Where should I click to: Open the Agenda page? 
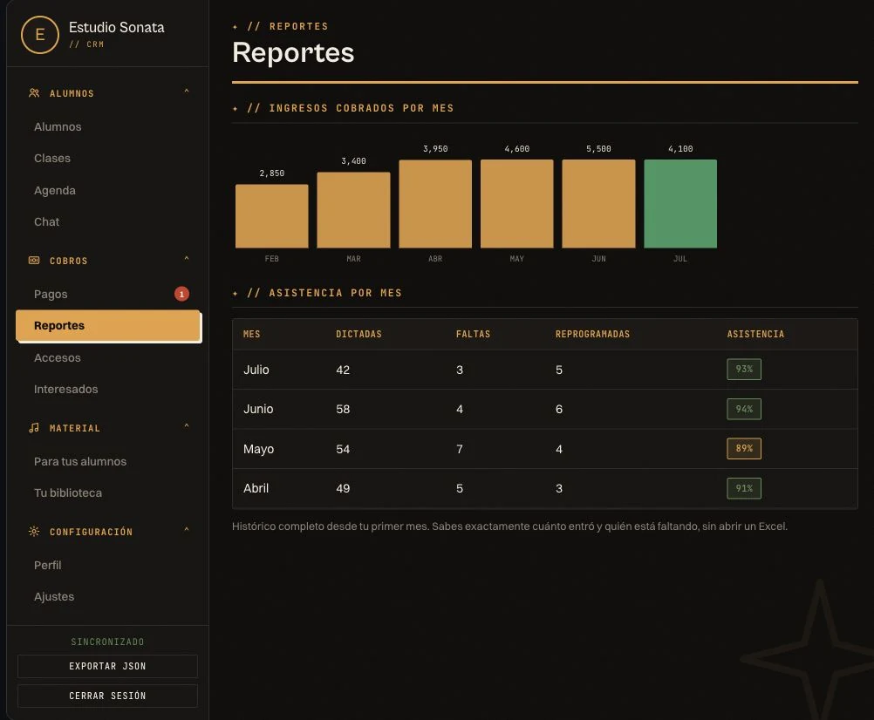tap(55, 190)
